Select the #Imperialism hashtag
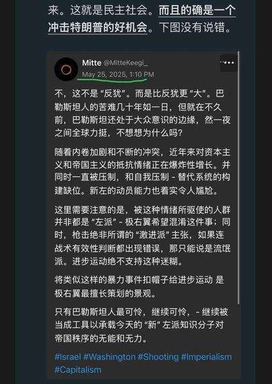Viewport: 272px width, 384px height. pos(206,357)
